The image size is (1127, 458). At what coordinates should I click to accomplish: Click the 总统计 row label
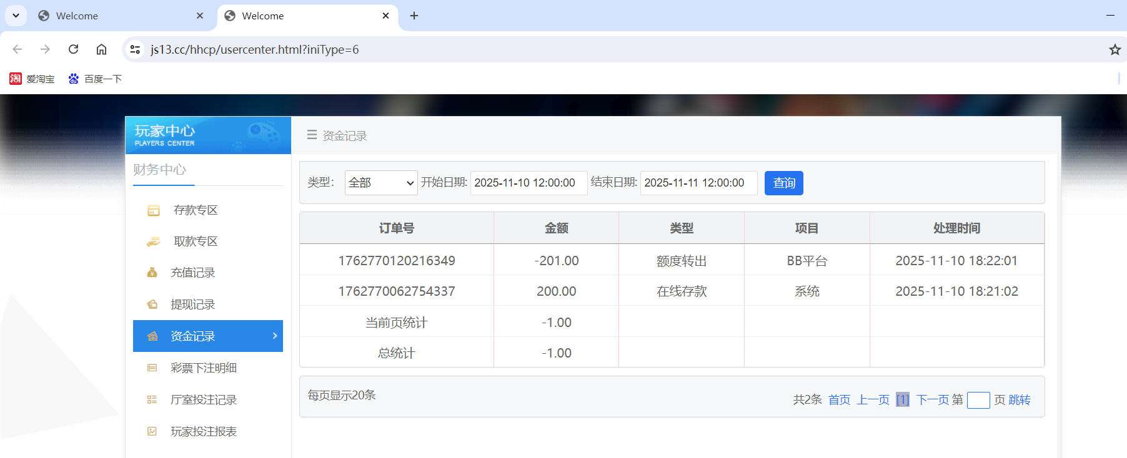click(x=397, y=353)
